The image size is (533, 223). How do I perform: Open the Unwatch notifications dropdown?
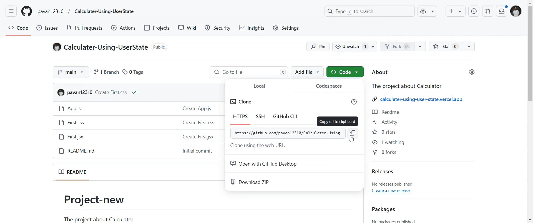355,47
